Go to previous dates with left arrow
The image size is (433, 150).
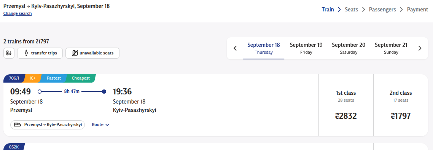click(x=235, y=48)
